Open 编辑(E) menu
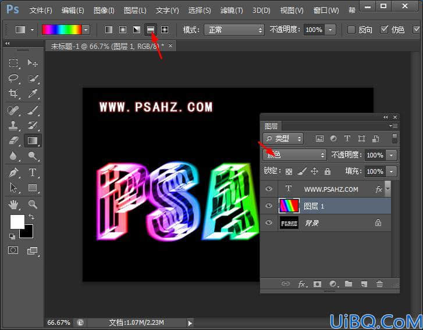The image size is (423, 330). [x=73, y=10]
